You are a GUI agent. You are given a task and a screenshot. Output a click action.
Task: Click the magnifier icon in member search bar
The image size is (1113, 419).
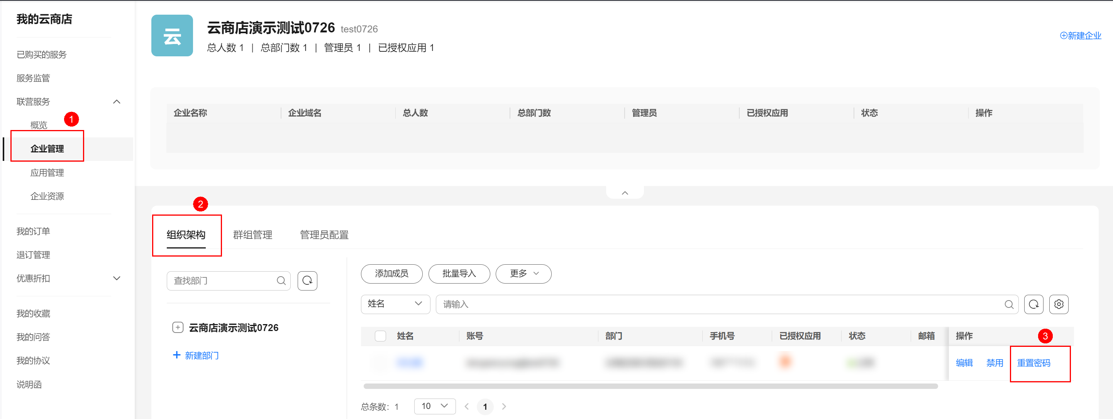1009,304
